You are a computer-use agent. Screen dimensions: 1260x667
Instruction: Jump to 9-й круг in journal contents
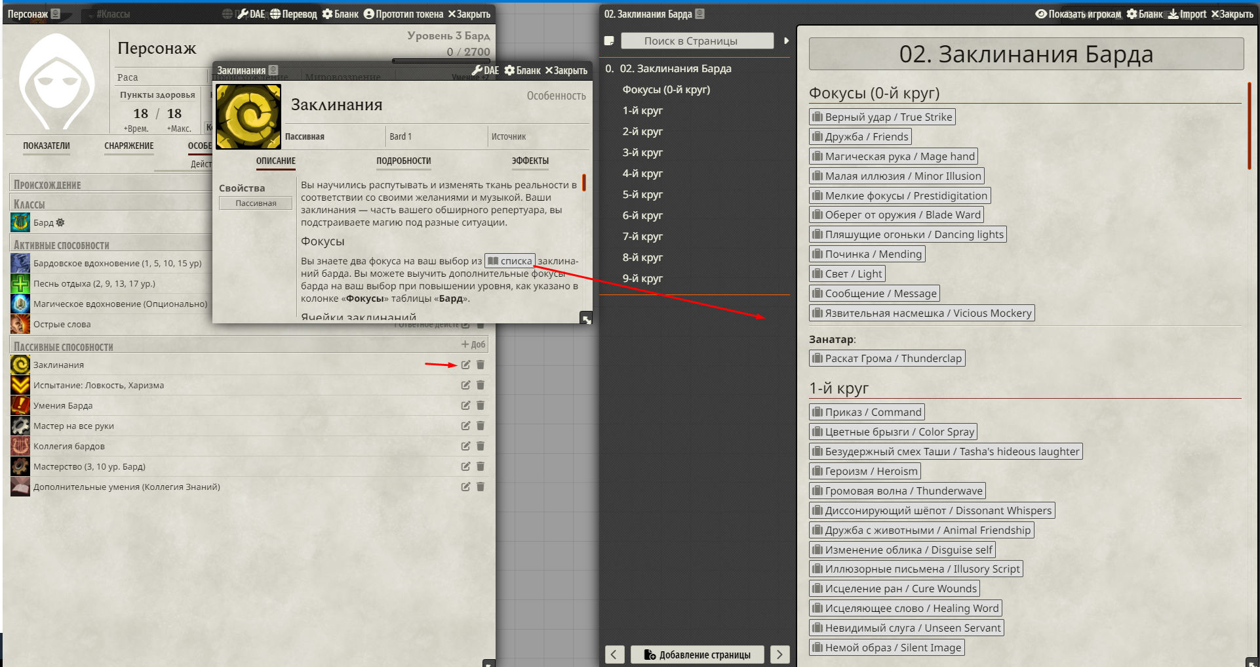[642, 278]
